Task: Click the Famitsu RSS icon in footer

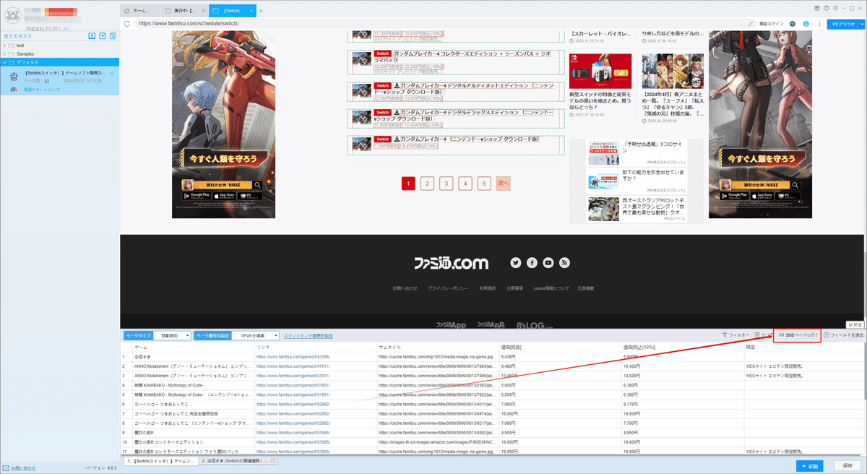Action: coord(565,263)
